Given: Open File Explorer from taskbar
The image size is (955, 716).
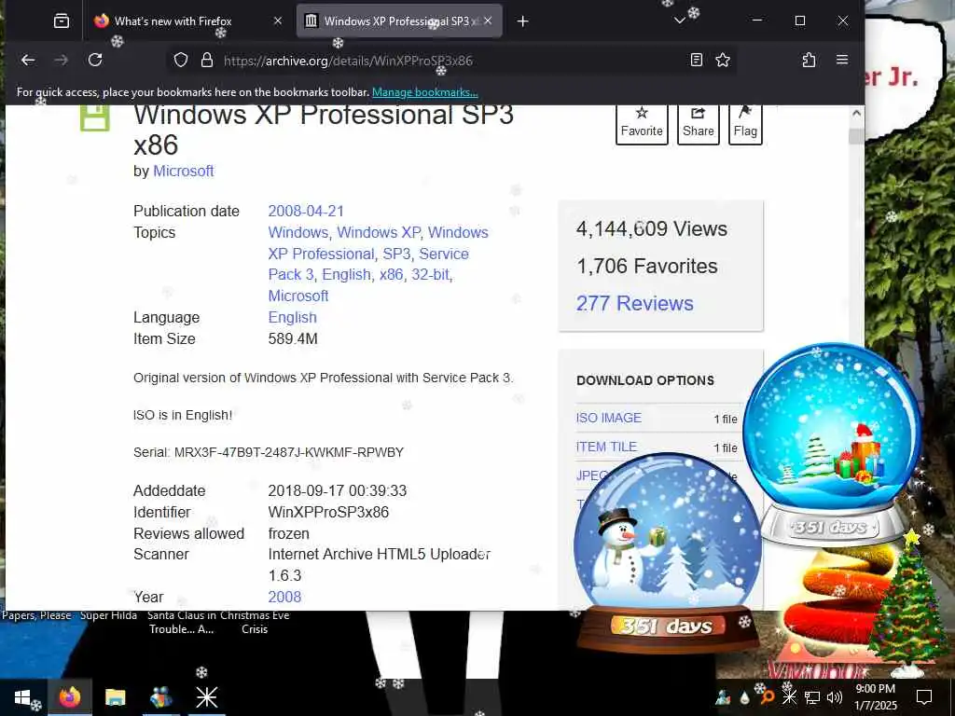Looking at the screenshot, I should pyautogui.click(x=115, y=697).
